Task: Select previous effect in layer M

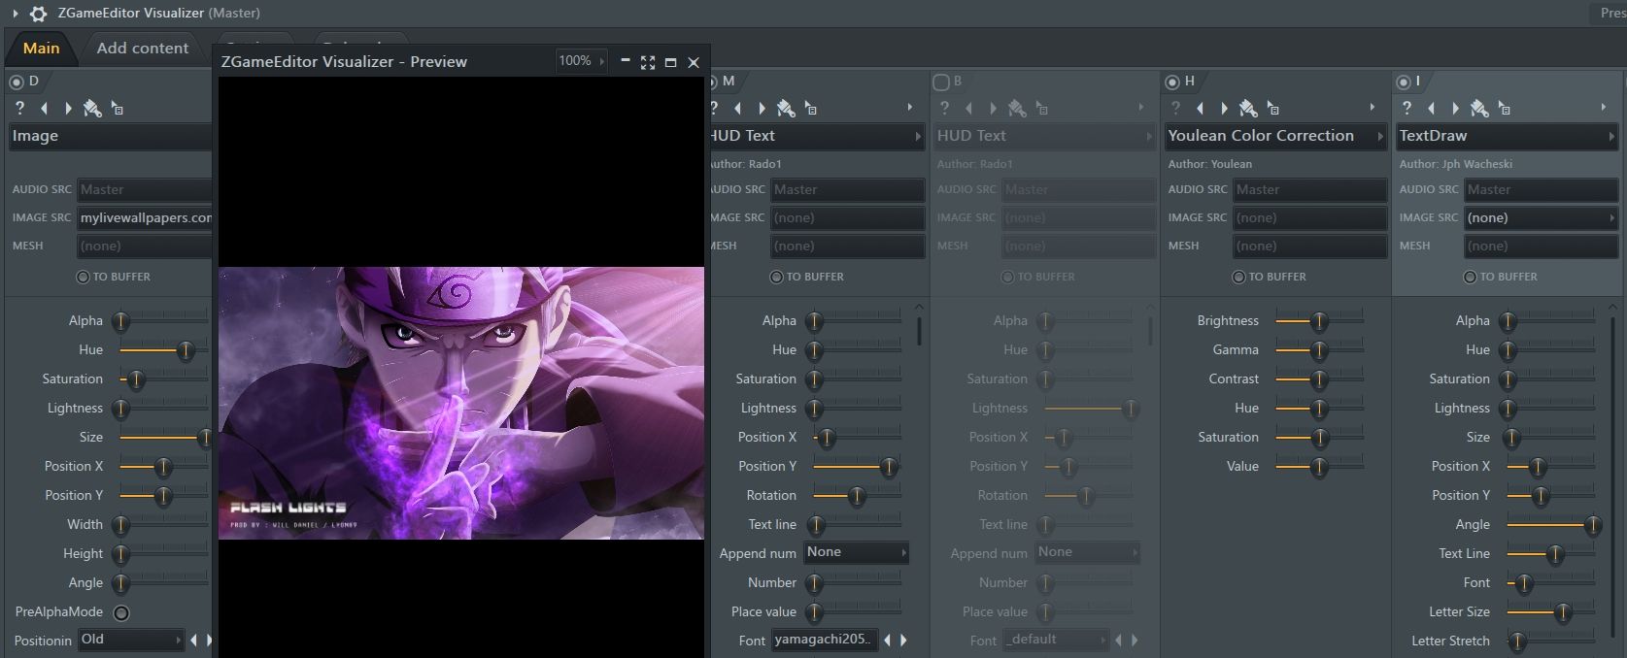Action: point(737,108)
